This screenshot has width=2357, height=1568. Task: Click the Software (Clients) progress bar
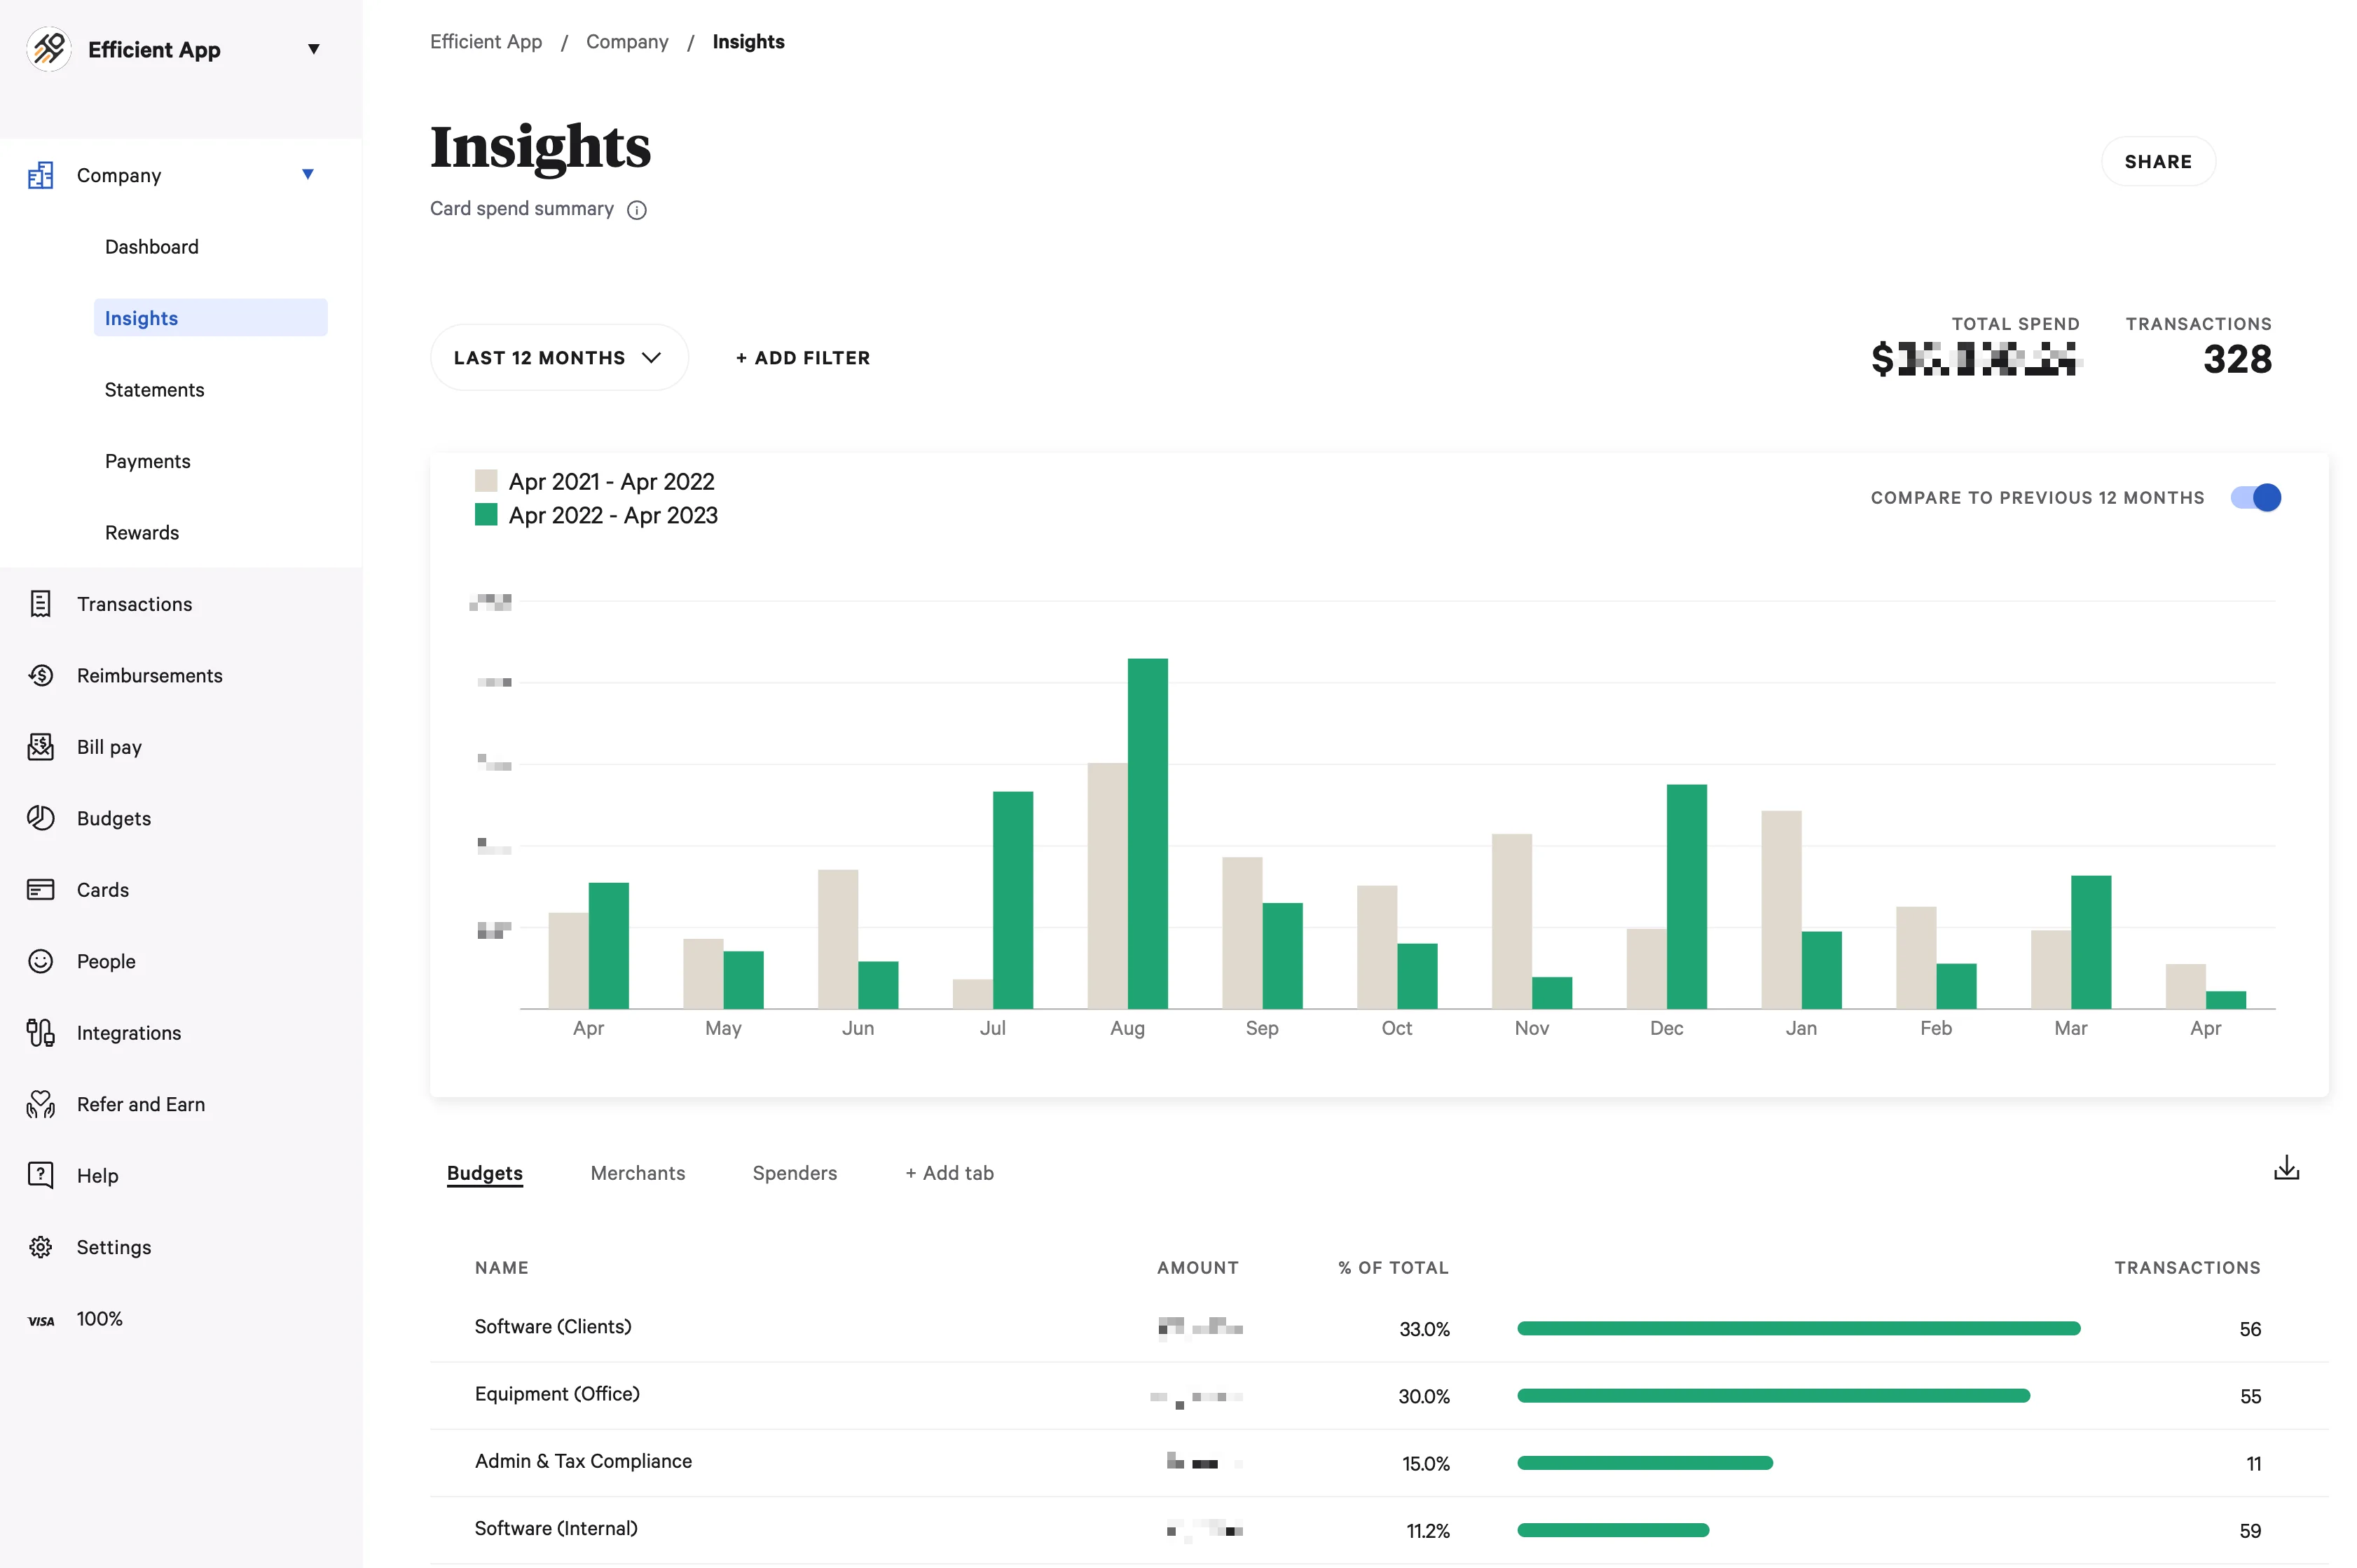coord(1800,1329)
